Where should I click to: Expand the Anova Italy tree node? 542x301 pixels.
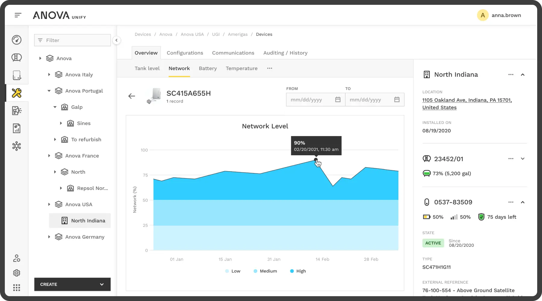coord(49,75)
